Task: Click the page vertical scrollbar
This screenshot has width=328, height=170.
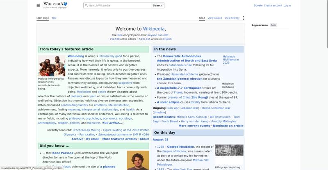Action: click(327, 24)
